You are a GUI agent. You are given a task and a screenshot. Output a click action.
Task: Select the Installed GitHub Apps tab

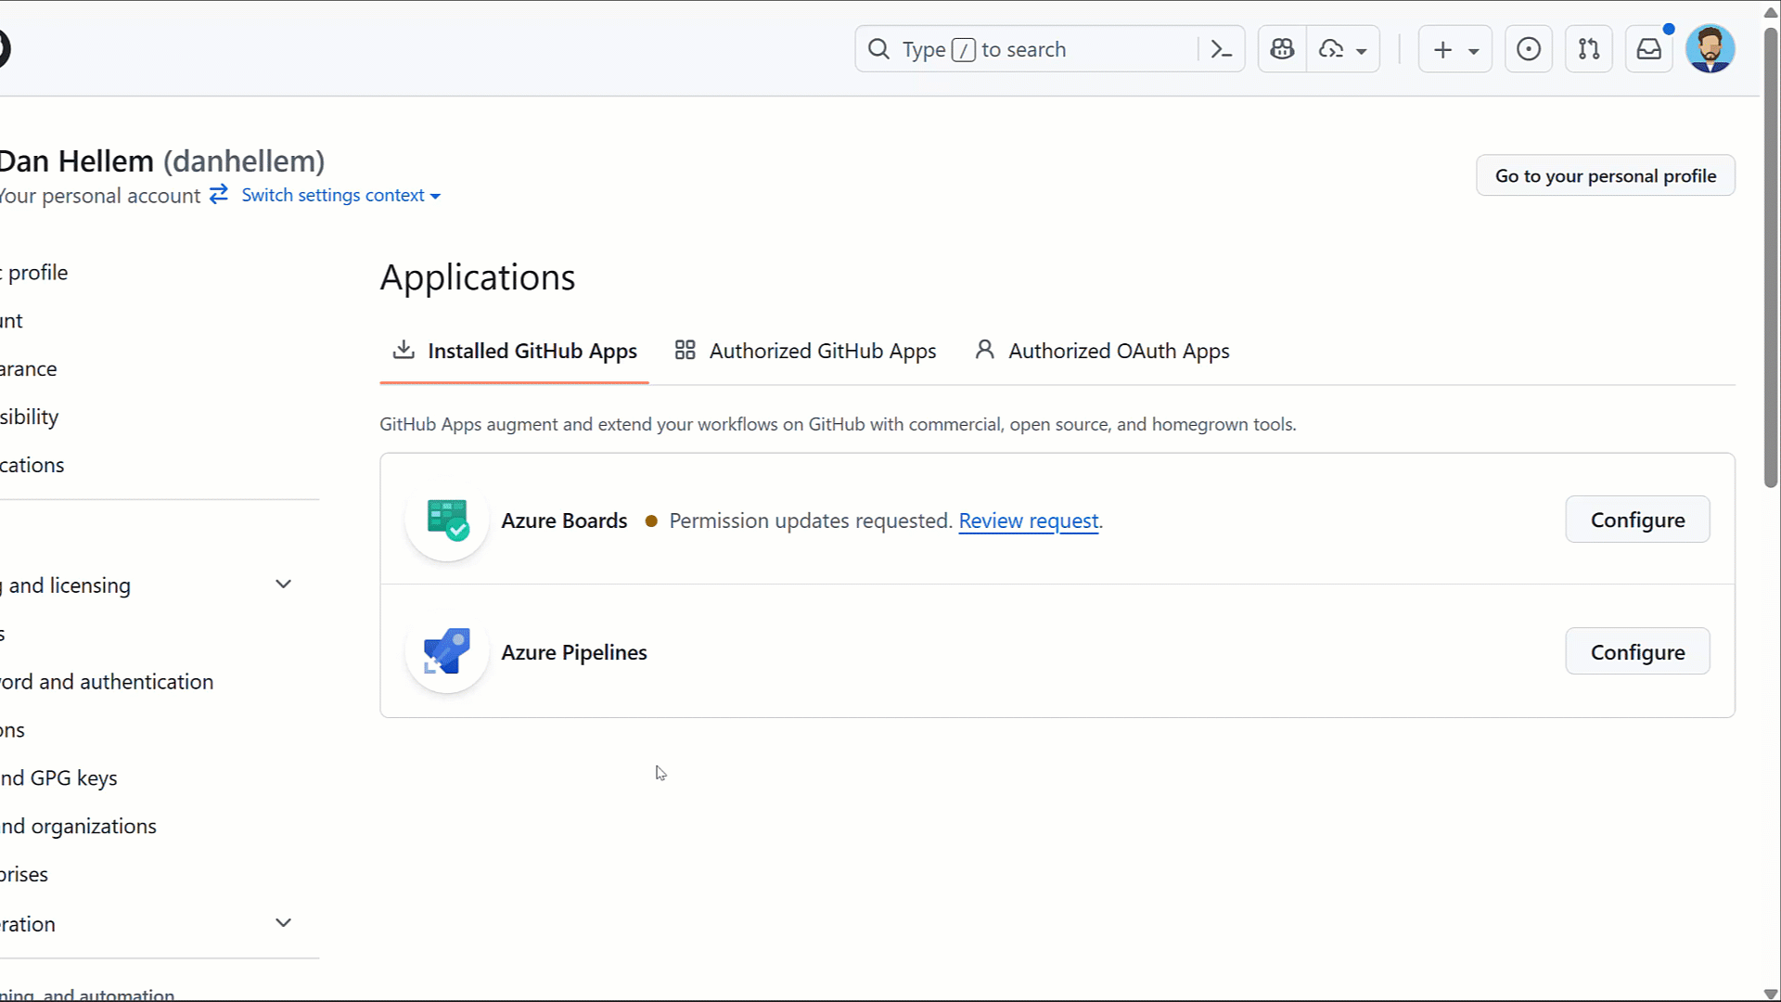(x=515, y=351)
